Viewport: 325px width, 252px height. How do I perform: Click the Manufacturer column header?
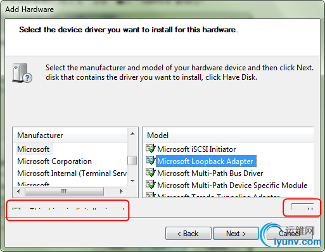click(x=70, y=135)
